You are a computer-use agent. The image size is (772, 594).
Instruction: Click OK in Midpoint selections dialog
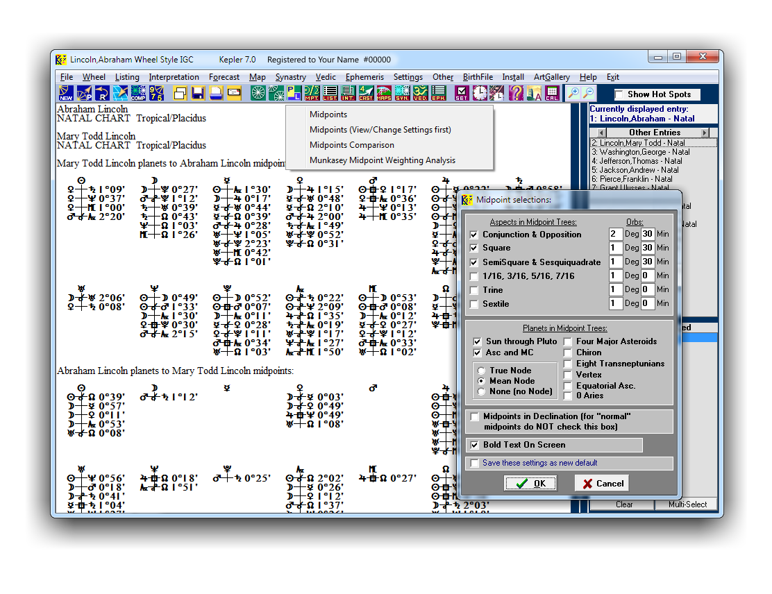(530, 484)
